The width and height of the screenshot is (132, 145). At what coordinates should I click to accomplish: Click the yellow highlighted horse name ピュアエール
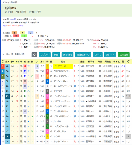tap(63, 66)
